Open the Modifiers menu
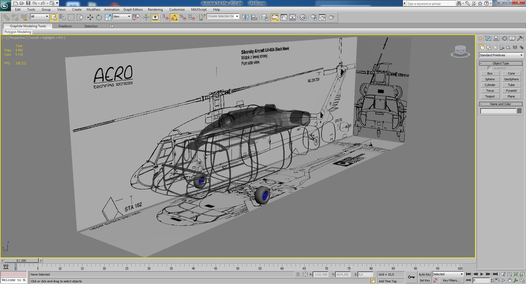The image size is (526, 284). tap(93, 9)
